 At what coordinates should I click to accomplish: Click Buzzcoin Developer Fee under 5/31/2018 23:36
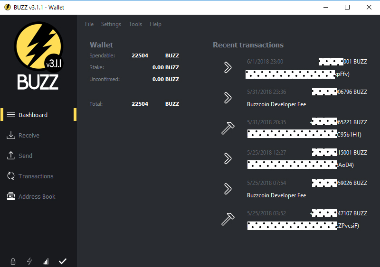276,104
